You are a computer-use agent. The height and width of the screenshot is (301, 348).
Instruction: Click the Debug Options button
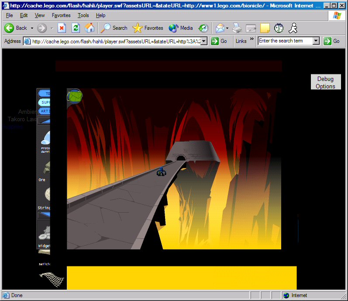click(x=326, y=82)
